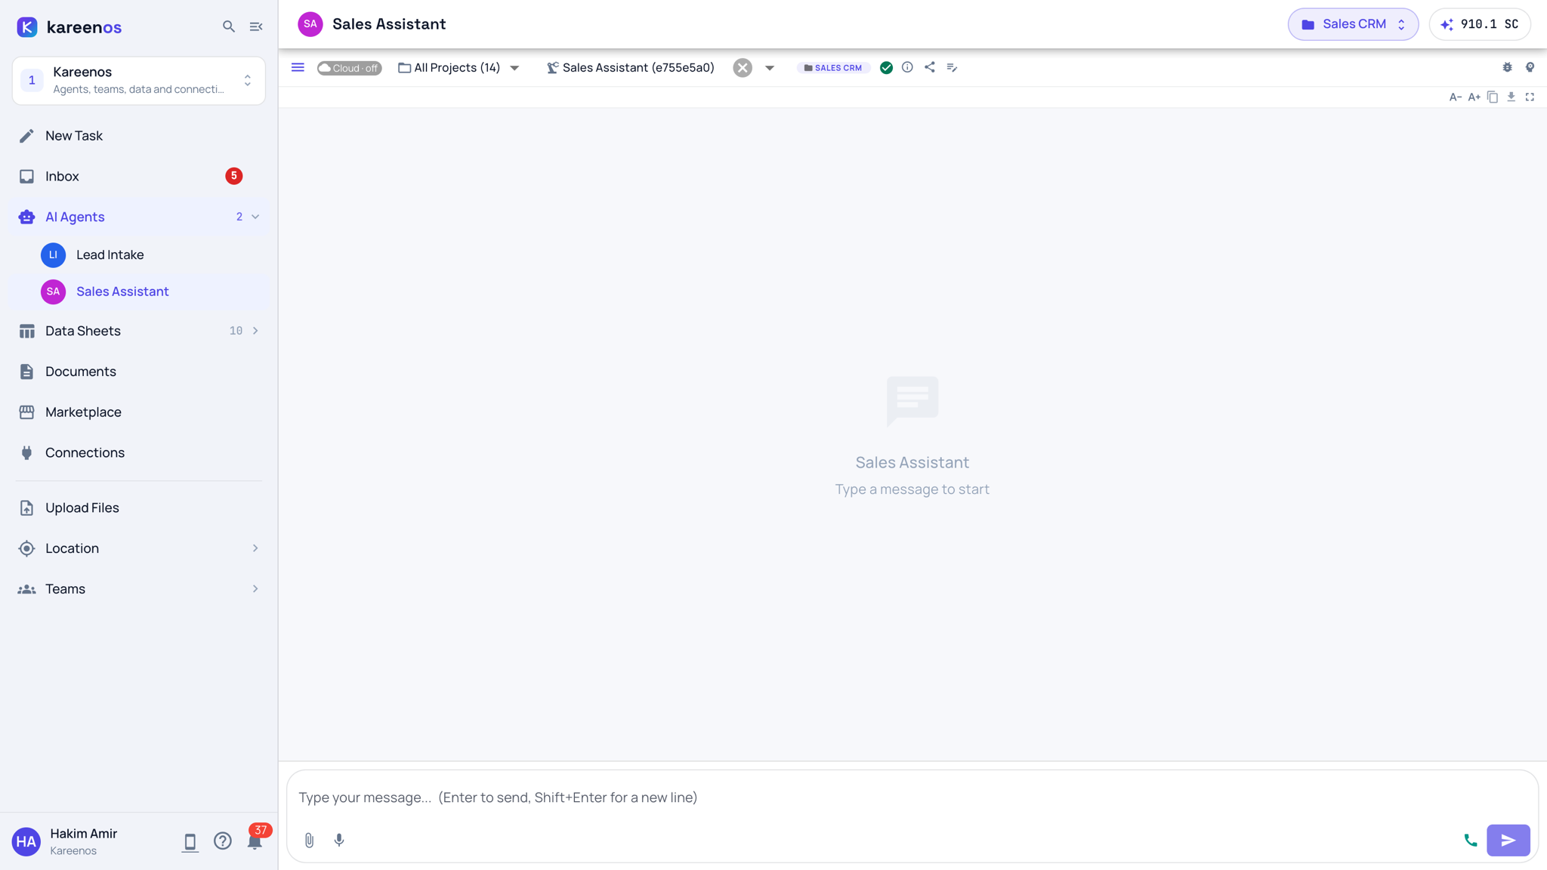Decrease font size with A-
1547x870 pixels.
click(1455, 97)
